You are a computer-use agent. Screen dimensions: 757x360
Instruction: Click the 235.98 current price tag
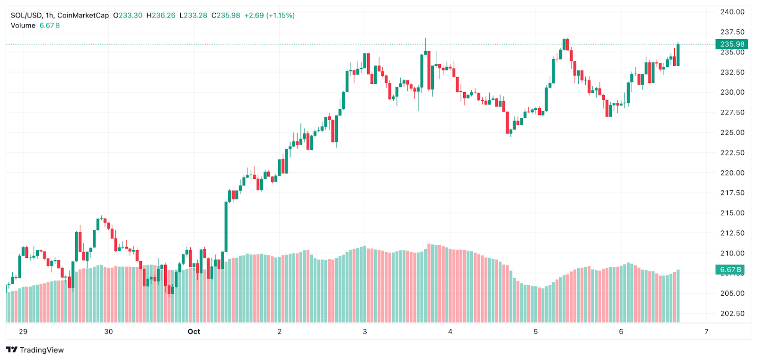731,44
